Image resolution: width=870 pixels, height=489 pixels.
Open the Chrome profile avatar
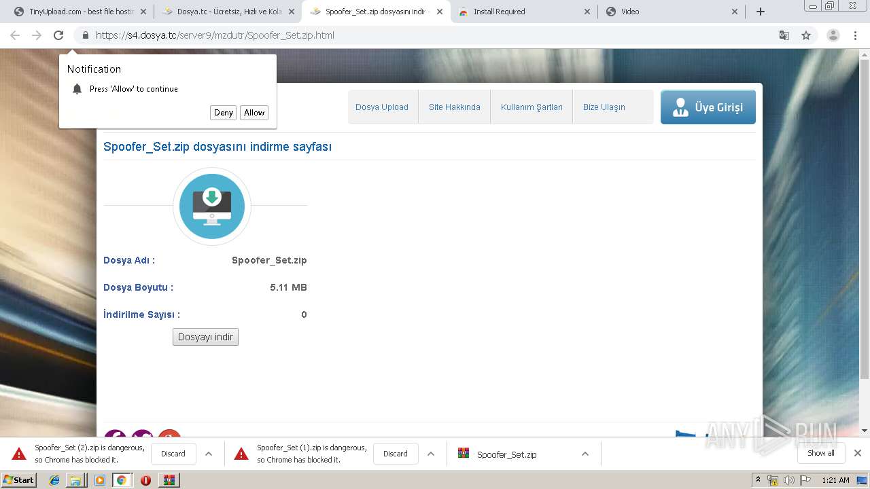(x=833, y=35)
